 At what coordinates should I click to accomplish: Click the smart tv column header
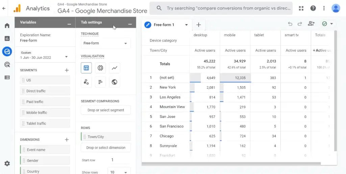[x=292, y=35]
